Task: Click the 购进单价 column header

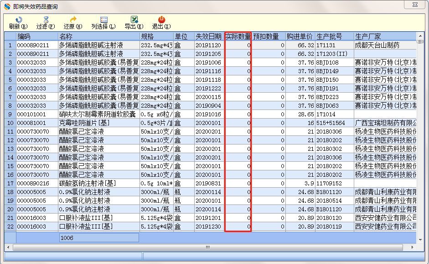Action: point(300,36)
